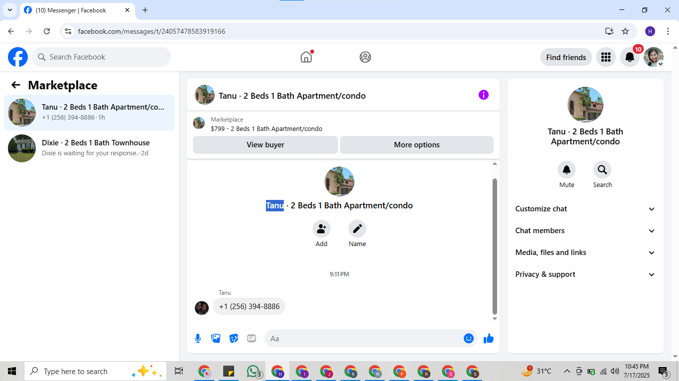679x381 pixels.
Task: Click Tanu's avatar beside the phone message
Action: point(202,308)
